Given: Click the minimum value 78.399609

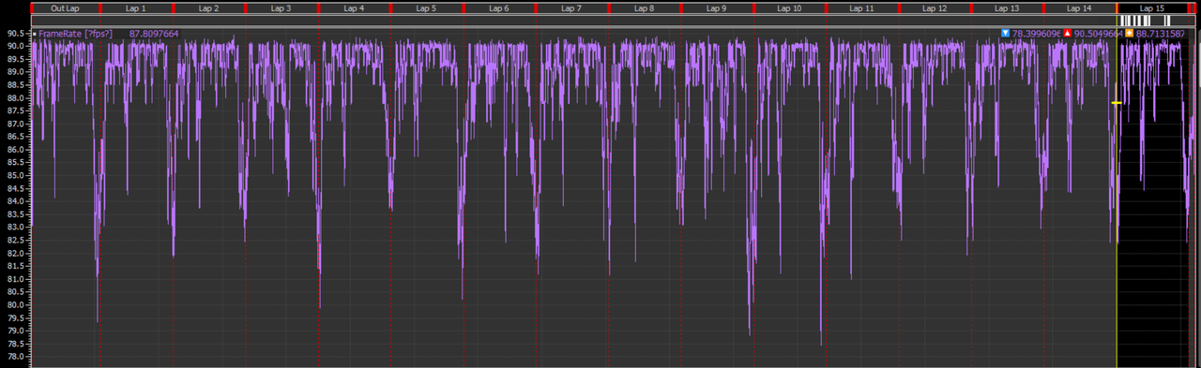Looking at the screenshot, I should pos(1037,34).
